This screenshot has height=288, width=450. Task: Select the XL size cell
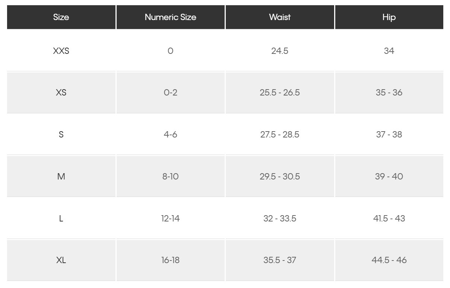[x=61, y=260]
